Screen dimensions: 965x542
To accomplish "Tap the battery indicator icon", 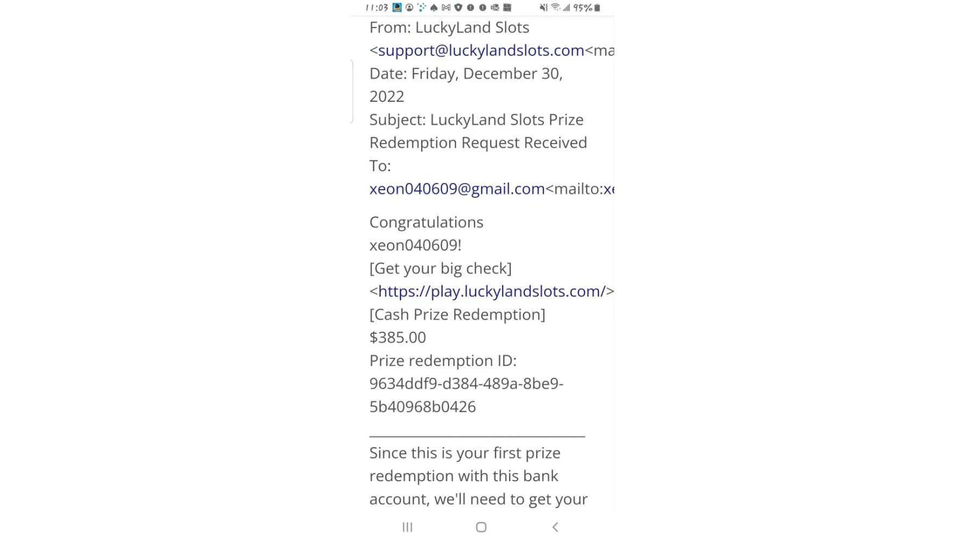I will click(597, 8).
